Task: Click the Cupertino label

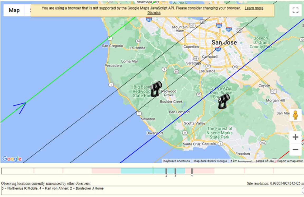Action: point(191,47)
